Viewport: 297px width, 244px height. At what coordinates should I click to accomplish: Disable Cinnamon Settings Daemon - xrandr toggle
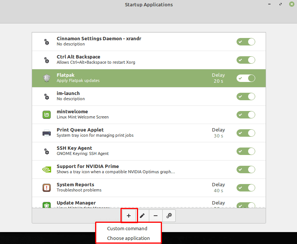(246, 42)
